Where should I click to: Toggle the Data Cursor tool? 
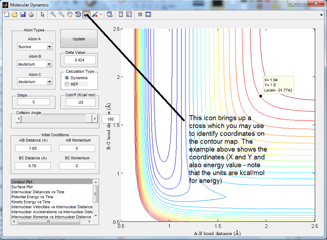coord(86,14)
